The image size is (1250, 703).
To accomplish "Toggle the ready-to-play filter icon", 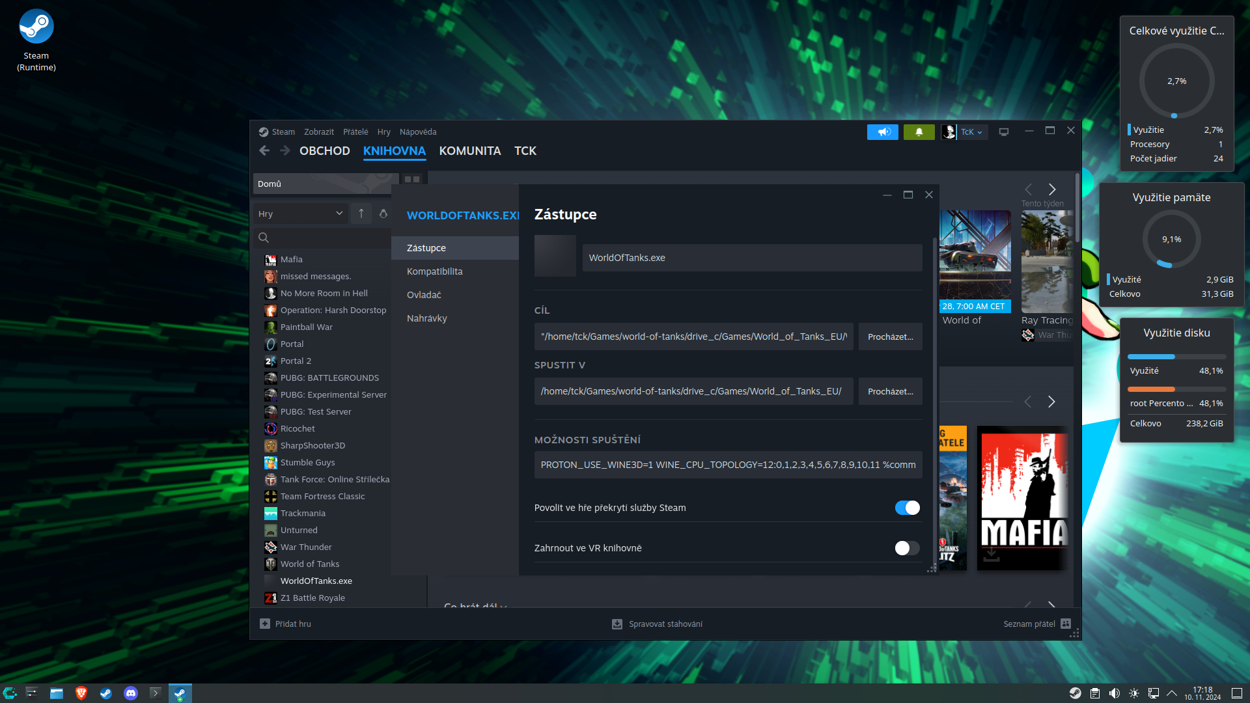I will (x=383, y=214).
